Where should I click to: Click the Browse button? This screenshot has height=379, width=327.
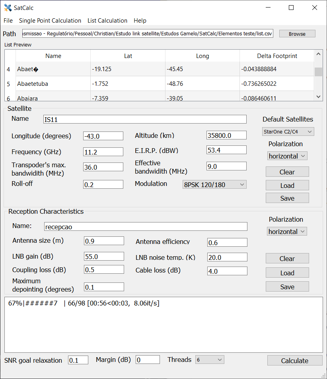297,34
